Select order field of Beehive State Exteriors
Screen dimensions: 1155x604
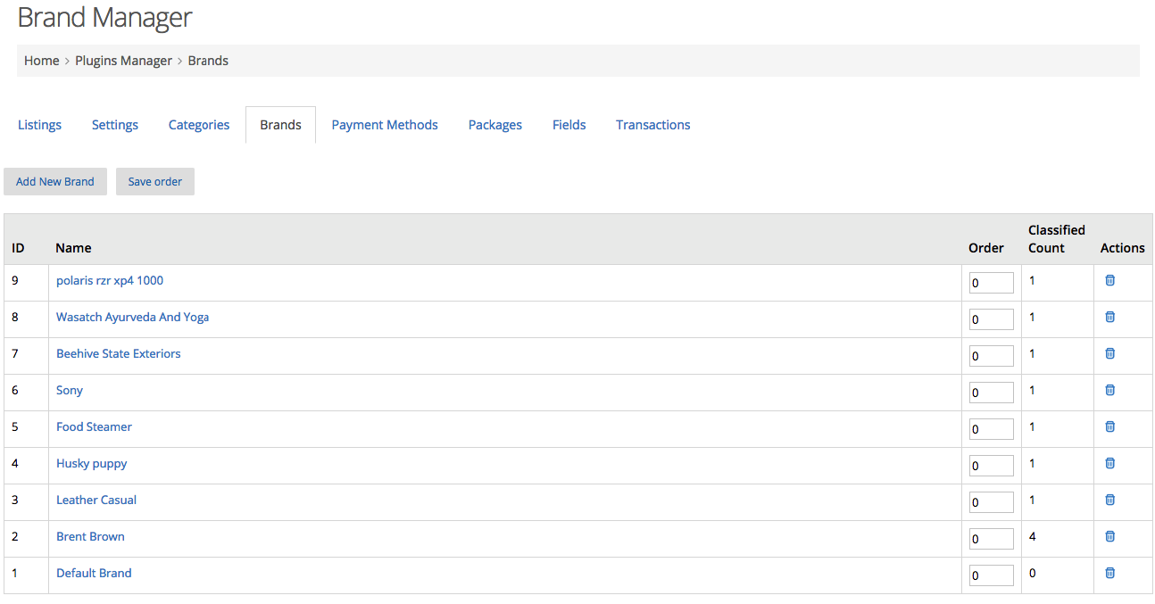click(992, 356)
